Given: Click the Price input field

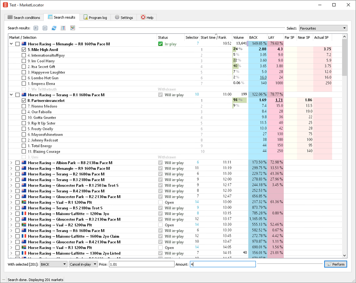Looking at the screenshot, I should [142, 264].
